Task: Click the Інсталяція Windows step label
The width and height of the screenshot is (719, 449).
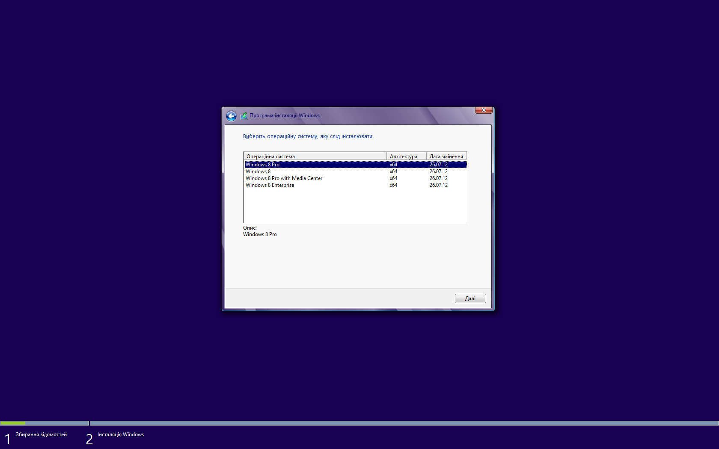Action: coord(121,434)
